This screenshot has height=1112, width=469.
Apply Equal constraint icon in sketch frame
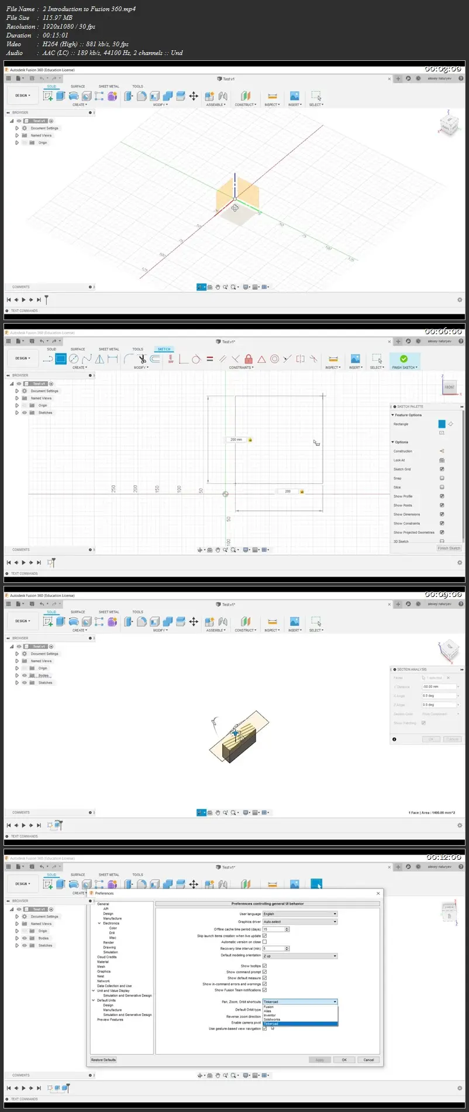coord(210,359)
